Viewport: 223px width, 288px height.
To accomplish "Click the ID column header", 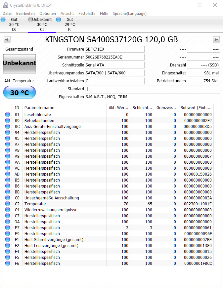I will 17,108.
